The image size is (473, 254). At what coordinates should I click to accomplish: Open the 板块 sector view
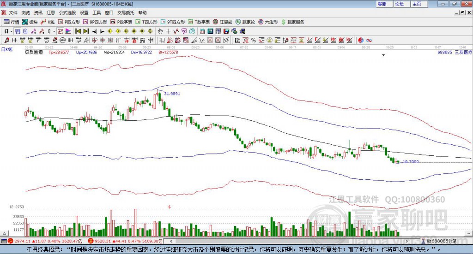tap(30, 22)
